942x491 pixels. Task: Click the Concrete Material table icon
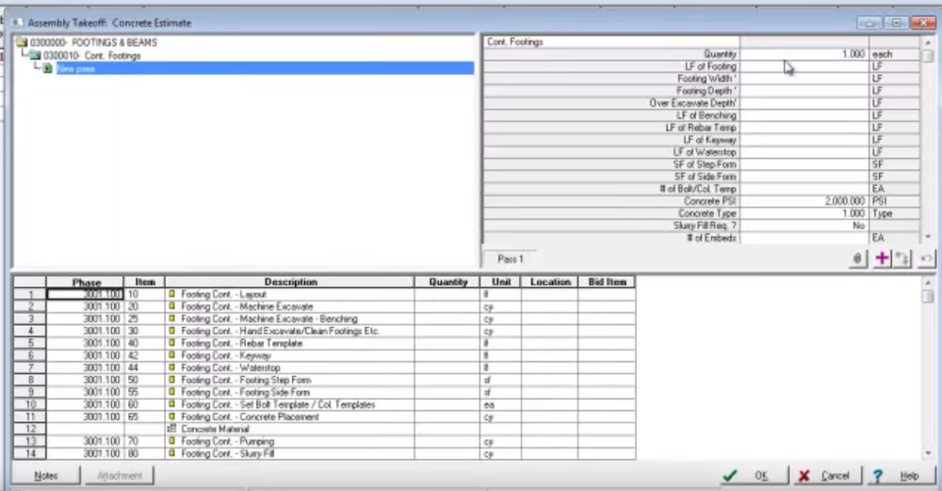point(171,429)
